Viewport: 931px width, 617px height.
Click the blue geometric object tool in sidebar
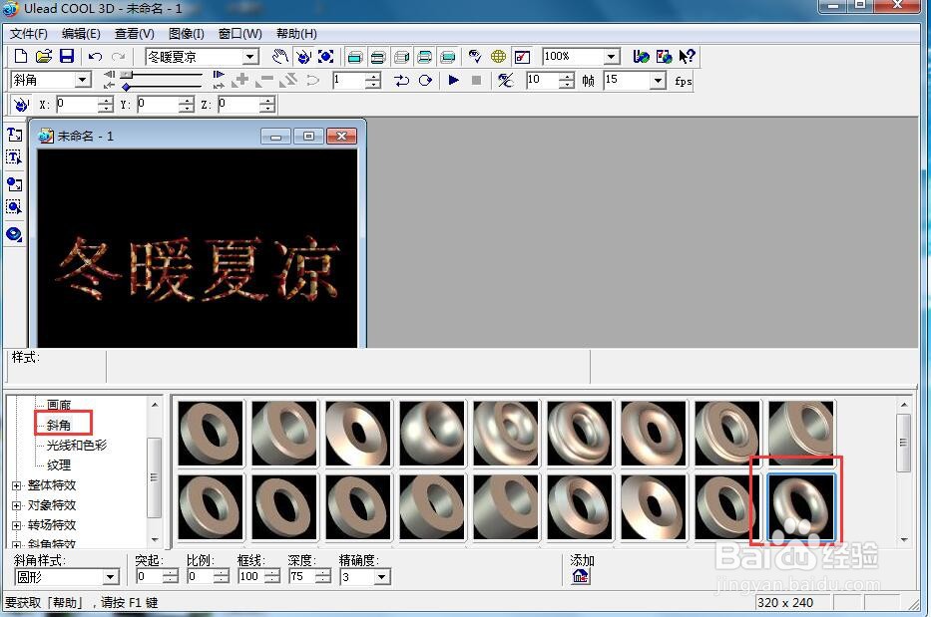pyautogui.click(x=14, y=234)
